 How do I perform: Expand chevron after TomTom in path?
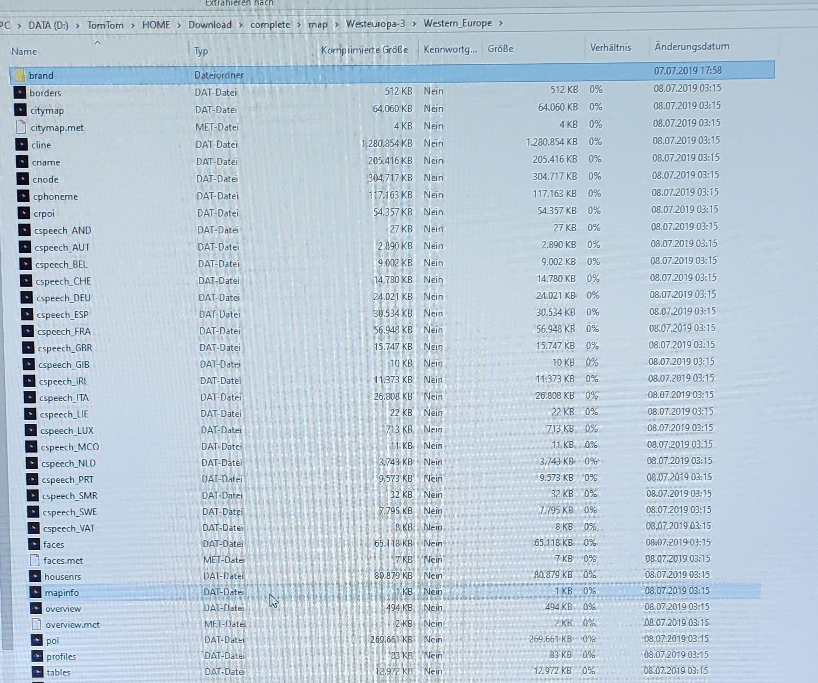click(x=133, y=25)
